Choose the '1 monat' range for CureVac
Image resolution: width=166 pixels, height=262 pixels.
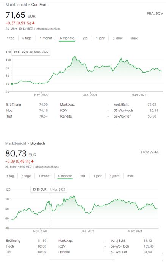(x=46, y=38)
